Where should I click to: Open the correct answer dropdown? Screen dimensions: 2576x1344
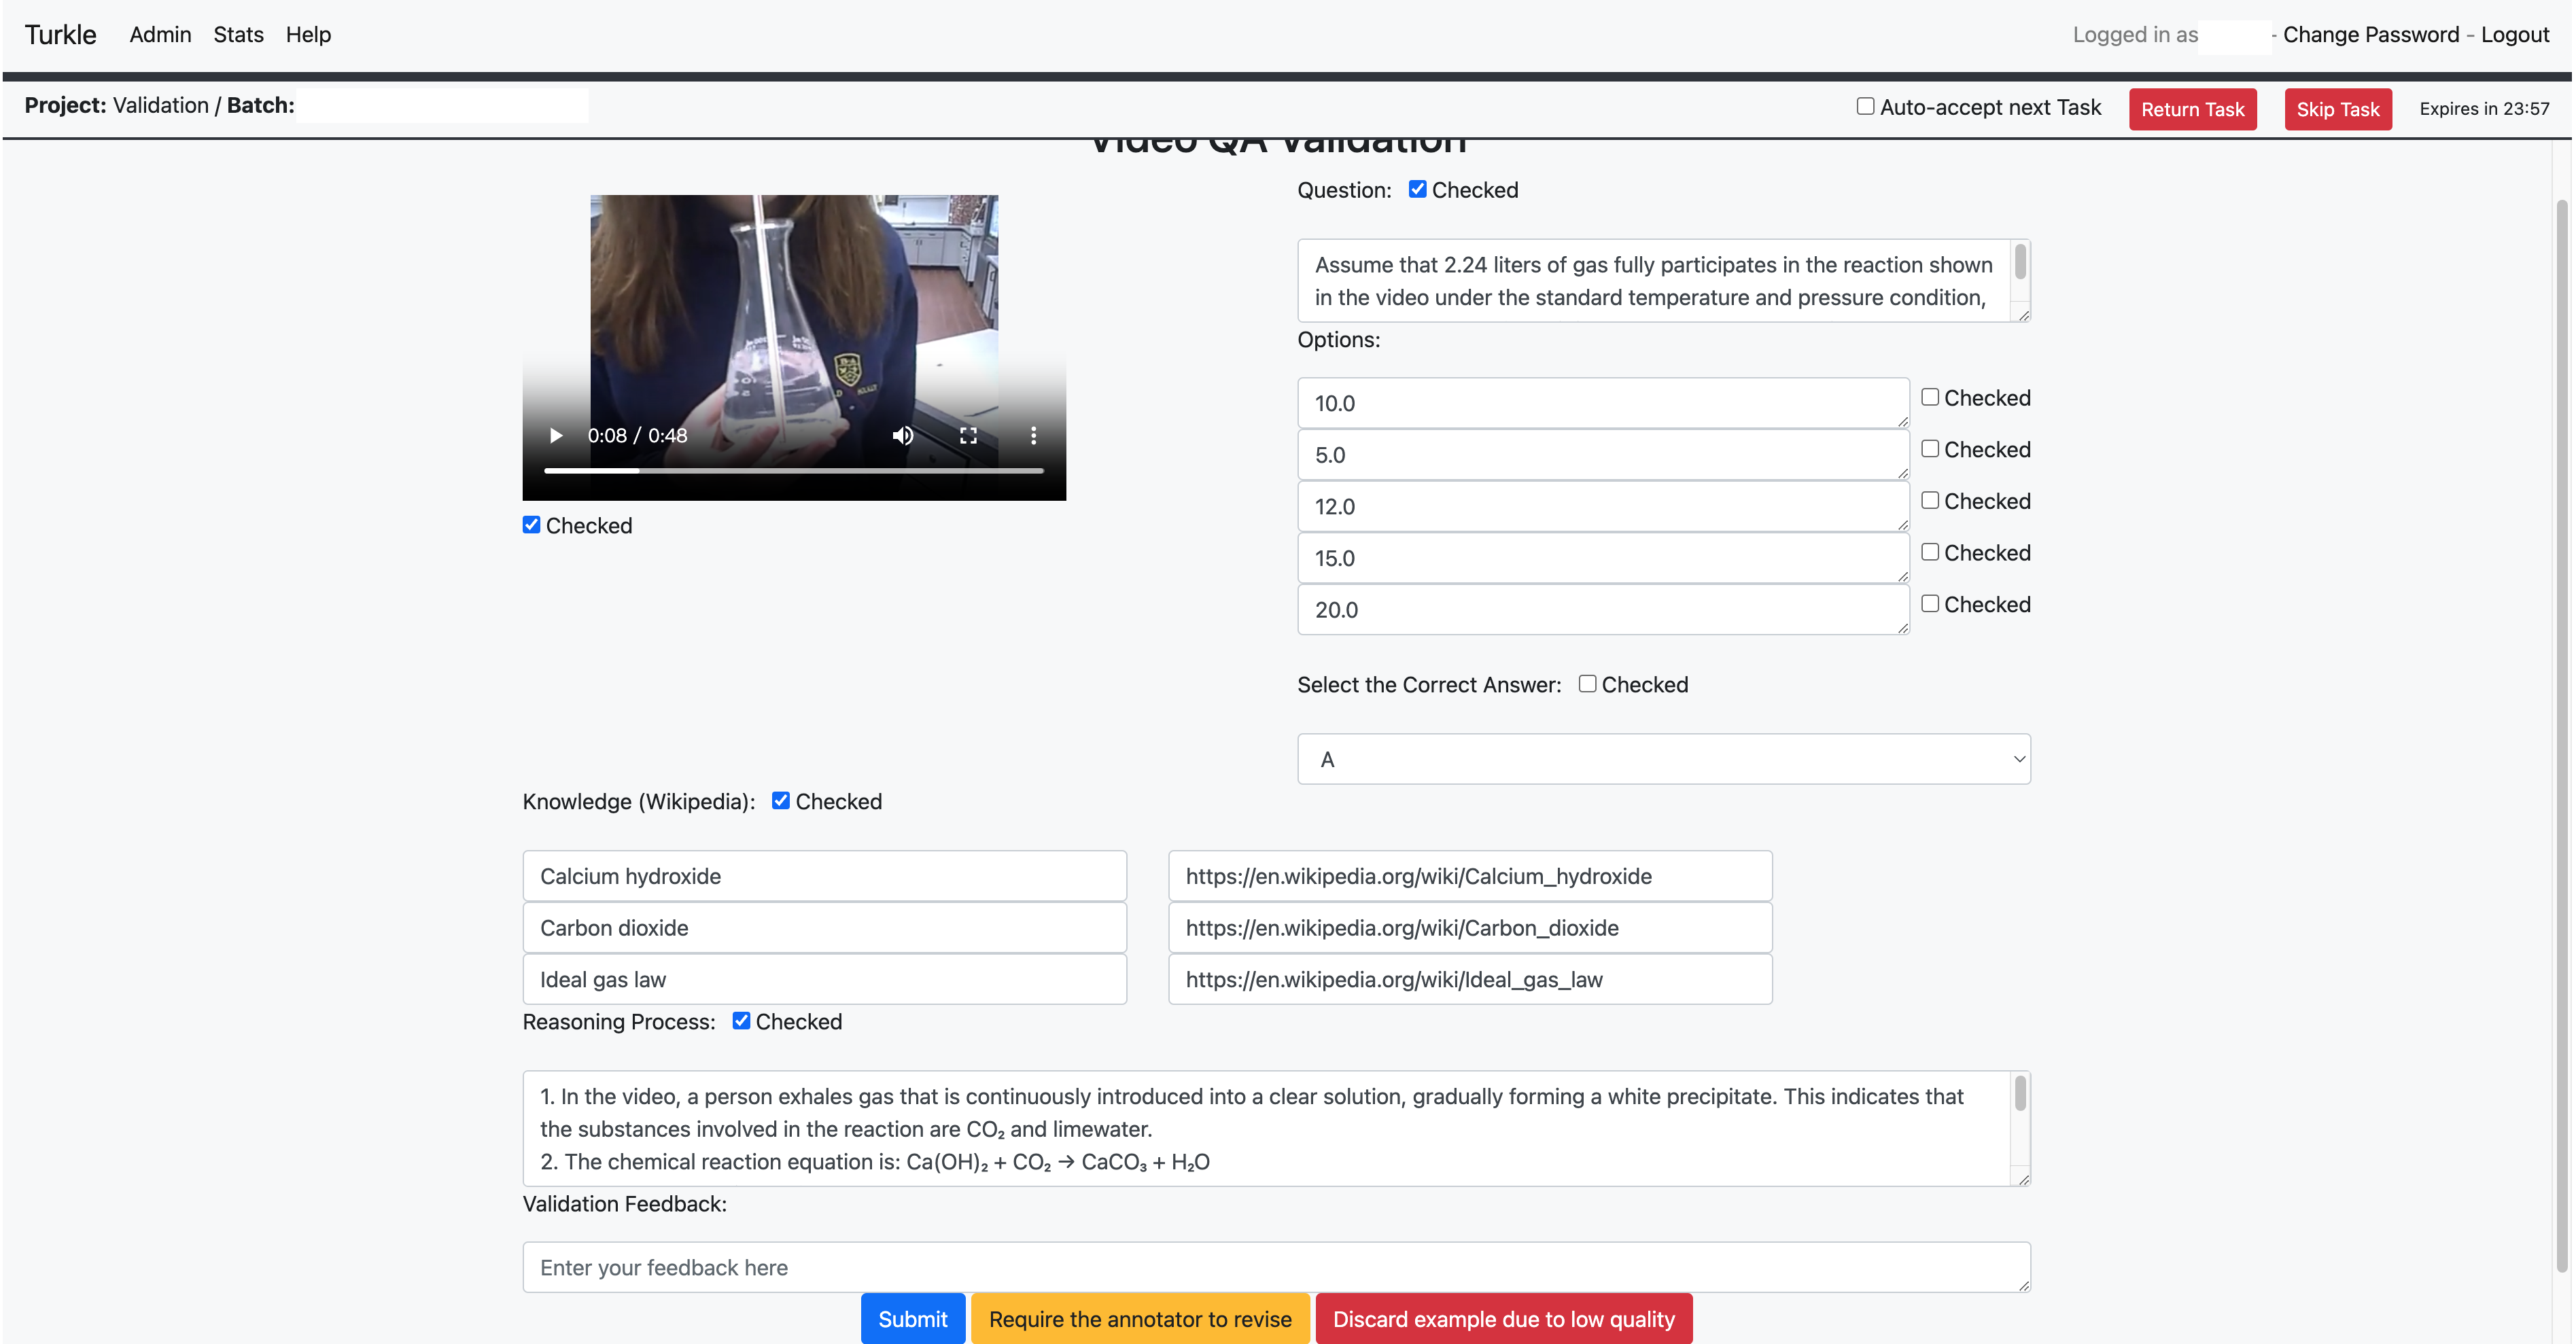point(1663,759)
